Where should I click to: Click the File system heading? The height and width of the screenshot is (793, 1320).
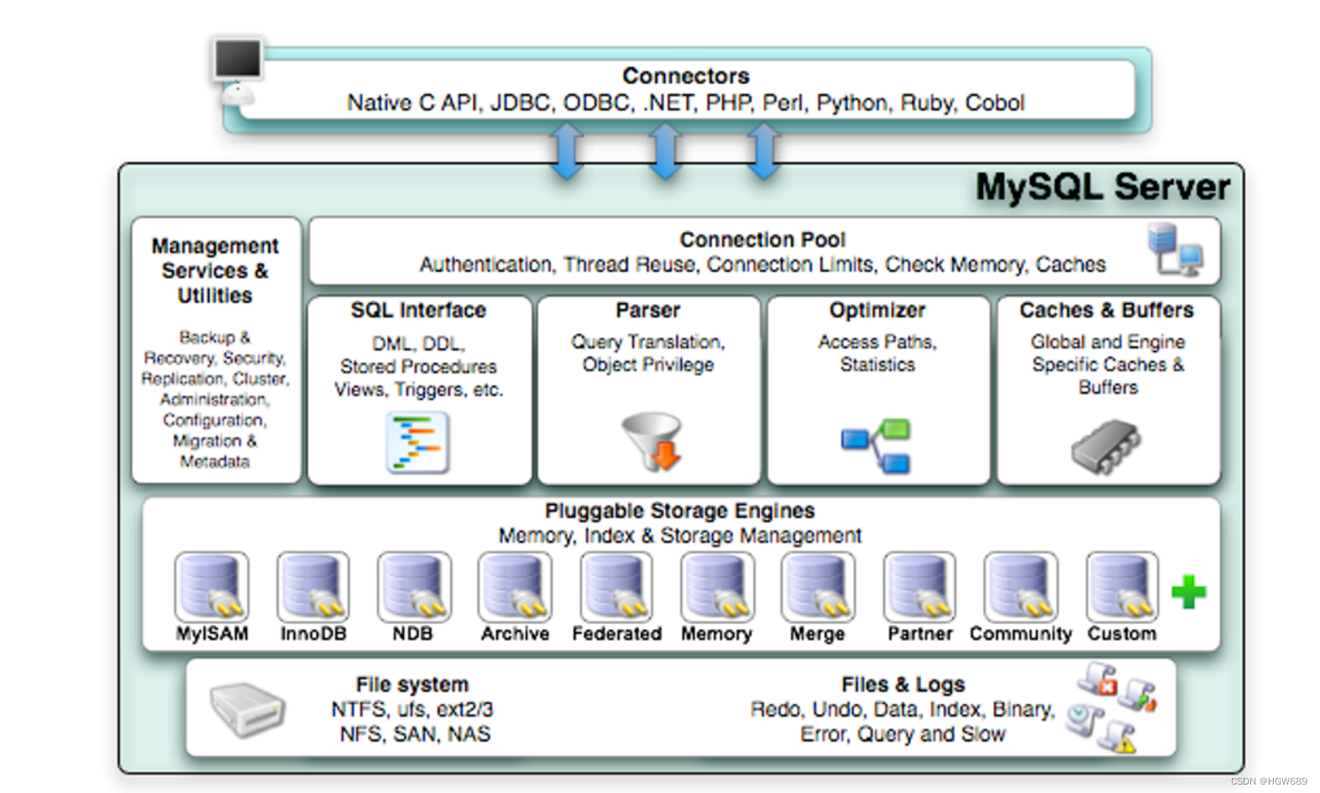tap(411, 685)
